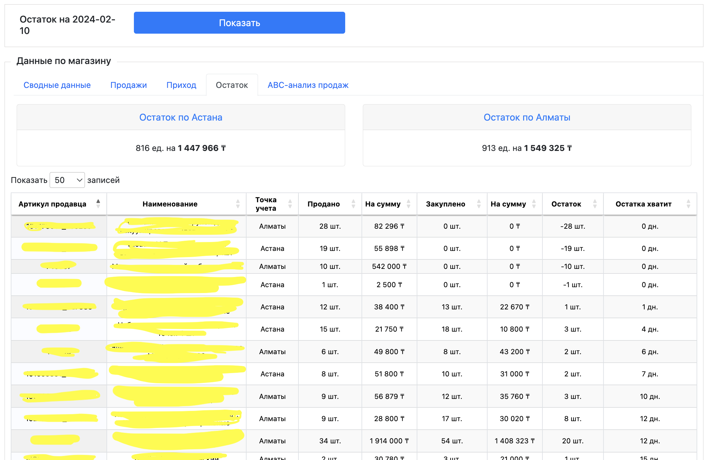
Task: Sort by Продано column
Action: click(330, 204)
